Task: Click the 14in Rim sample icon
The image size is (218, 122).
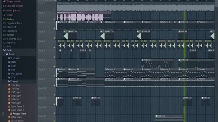Action: tap(9, 85)
